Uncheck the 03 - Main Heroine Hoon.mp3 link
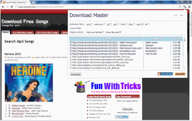 (71, 48)
